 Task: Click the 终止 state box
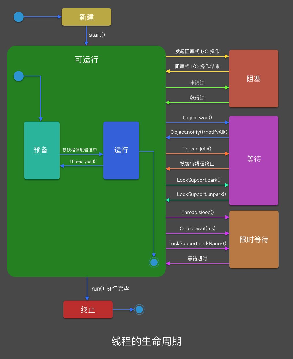click(x=87, y=309)
